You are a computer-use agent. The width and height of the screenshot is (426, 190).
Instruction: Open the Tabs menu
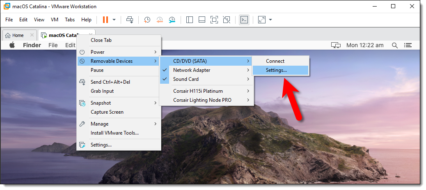click(70, 20)
